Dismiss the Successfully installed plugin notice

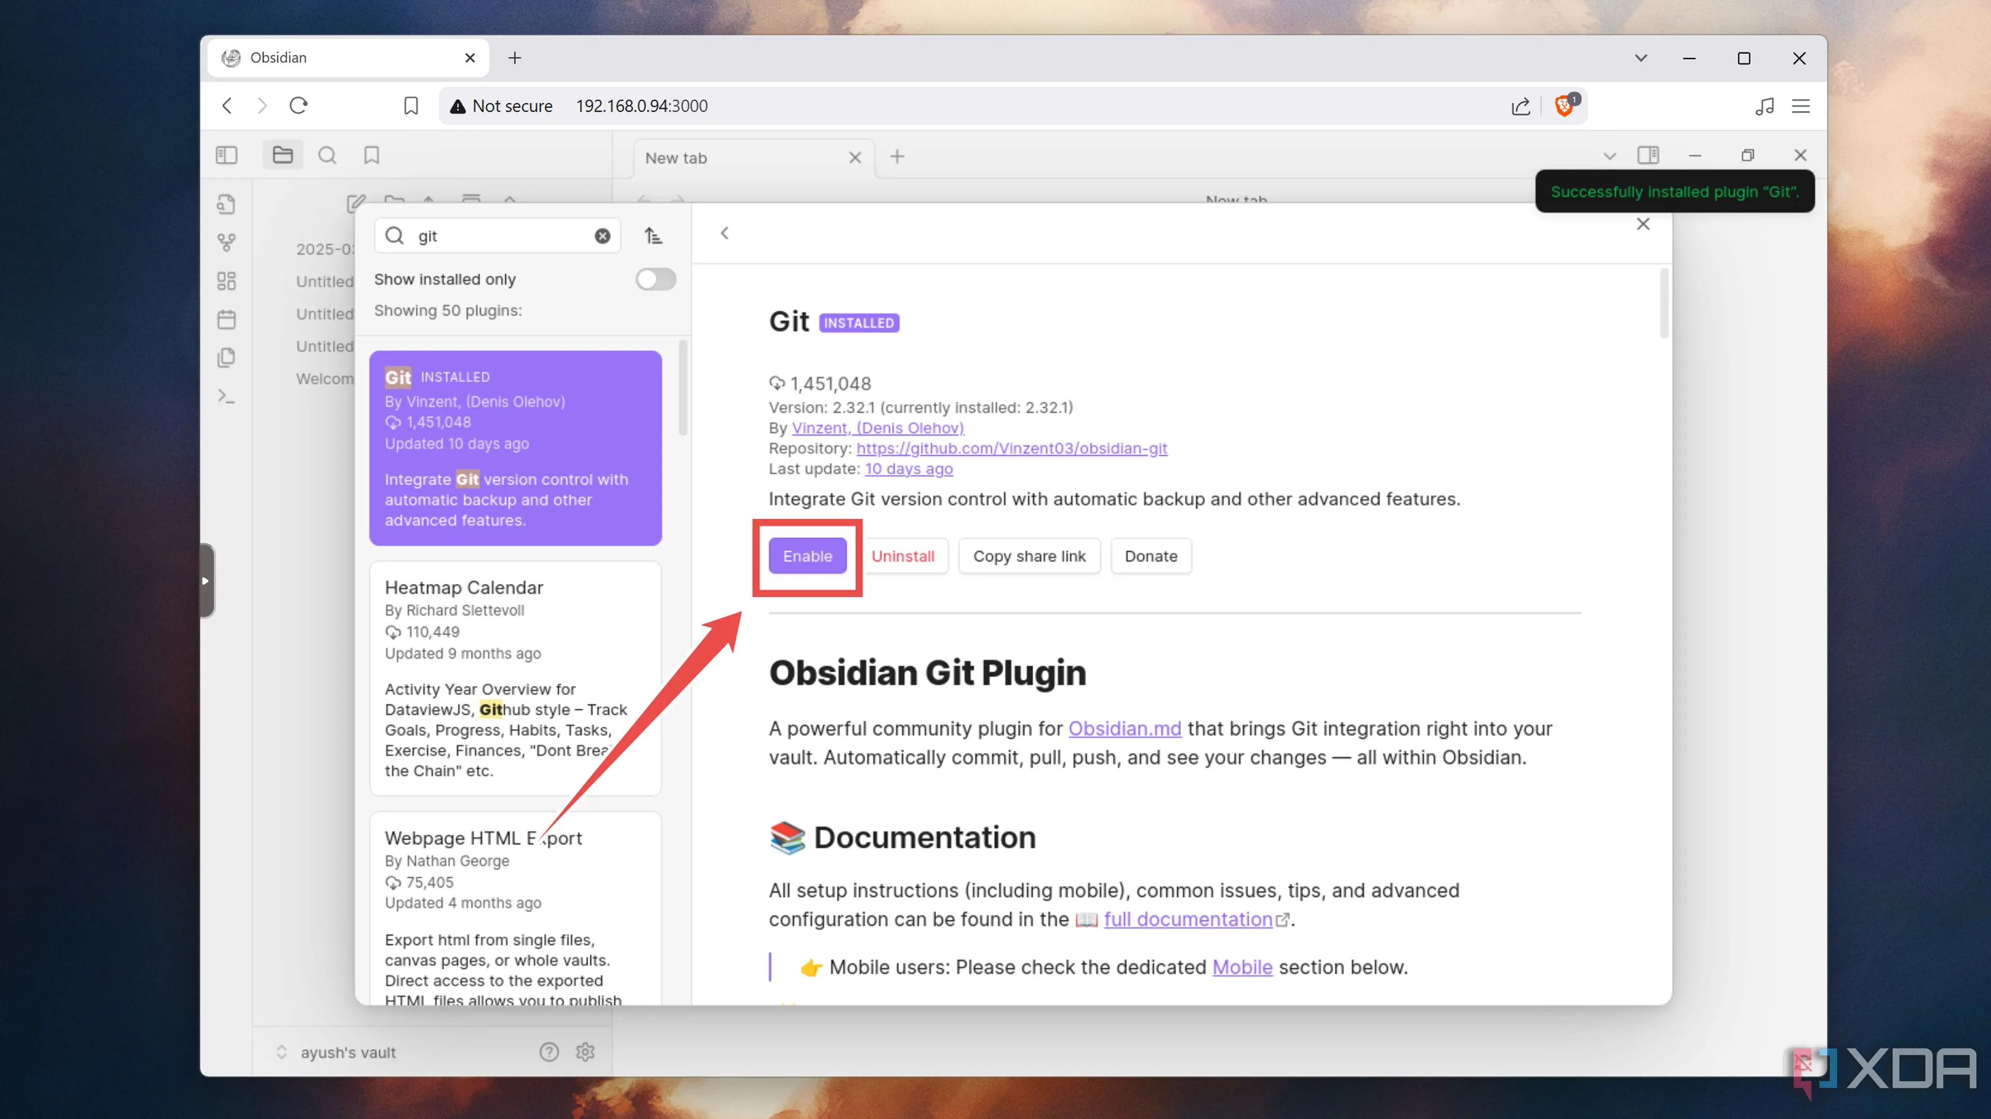tap(1674, 192)
